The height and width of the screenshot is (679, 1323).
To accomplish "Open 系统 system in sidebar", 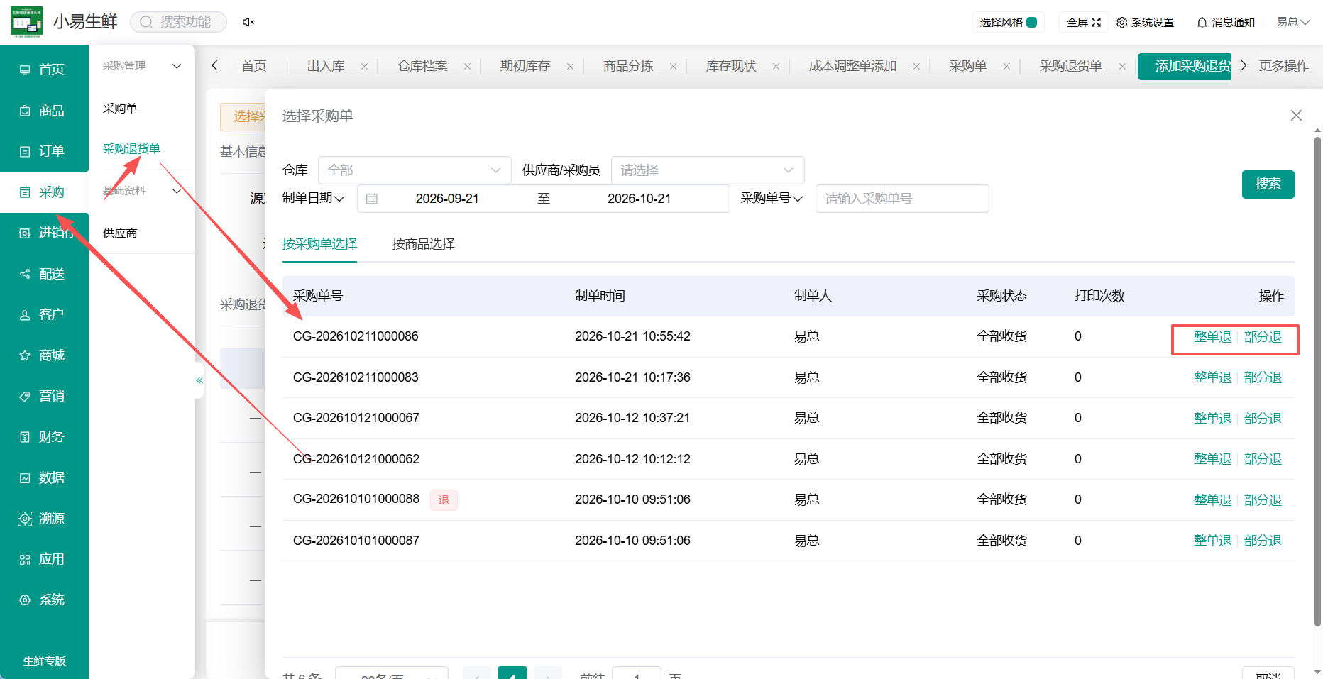I will point(44,600).
